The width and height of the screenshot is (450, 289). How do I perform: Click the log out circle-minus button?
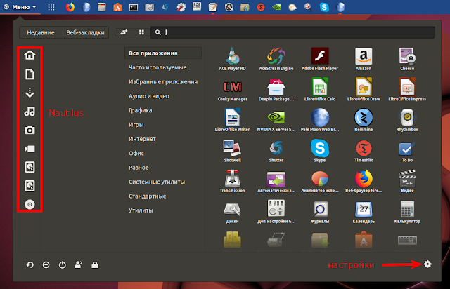(46, 265)
